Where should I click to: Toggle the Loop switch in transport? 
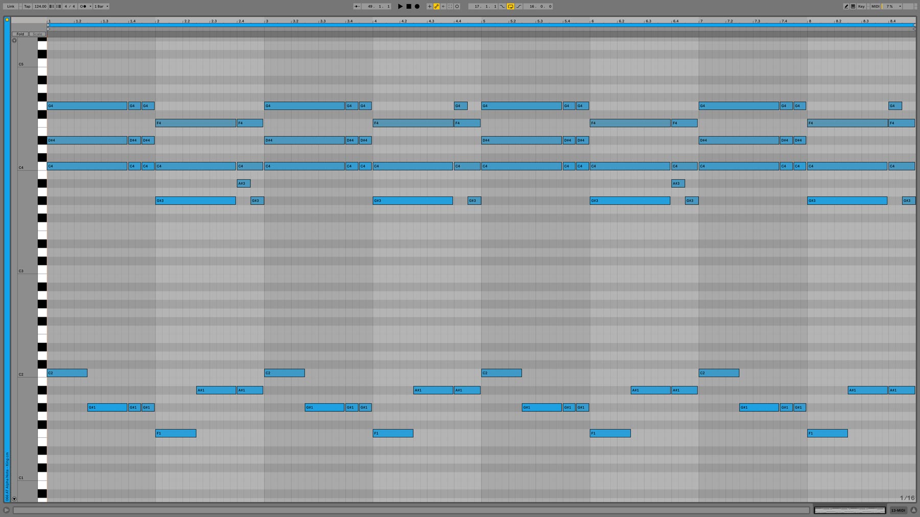pos(510,7)
